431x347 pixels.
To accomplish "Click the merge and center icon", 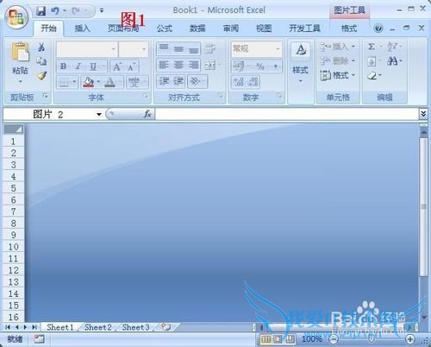I will (210, 66).
